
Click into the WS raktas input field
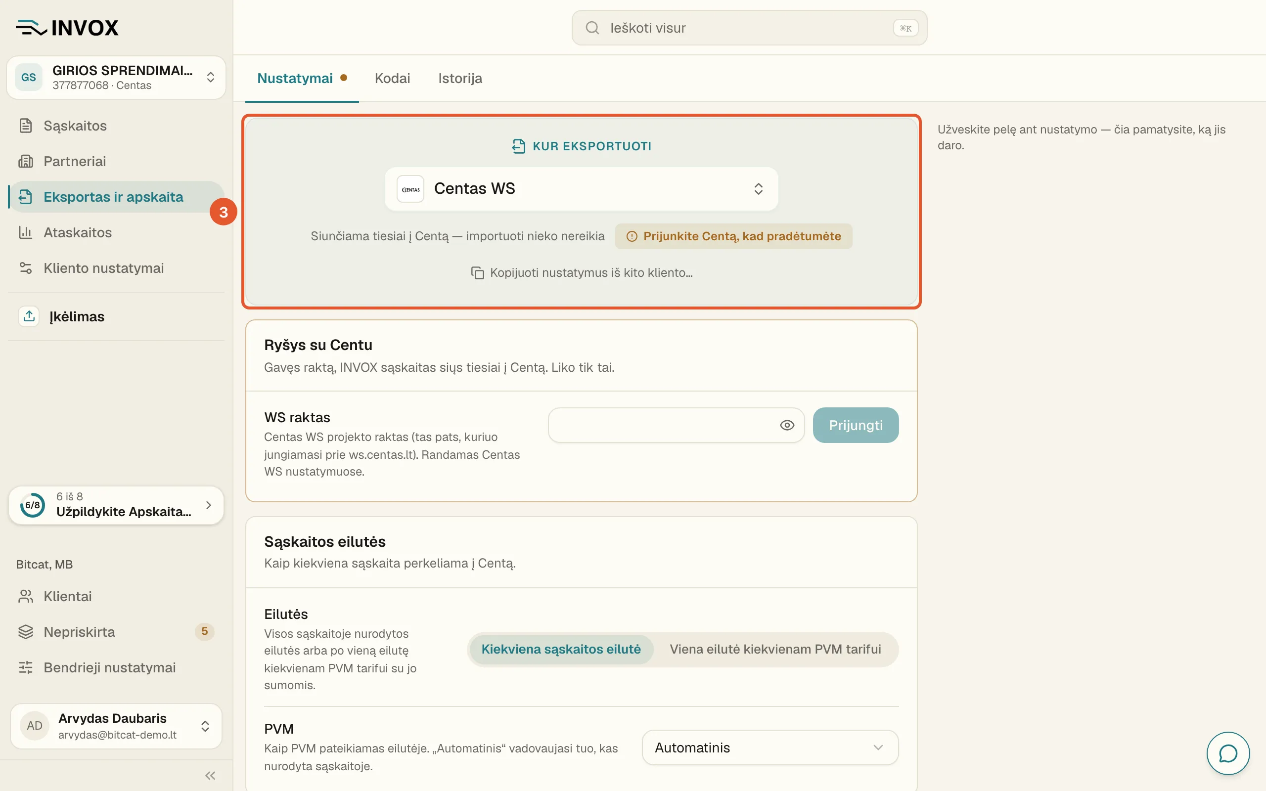click(676, 425)
